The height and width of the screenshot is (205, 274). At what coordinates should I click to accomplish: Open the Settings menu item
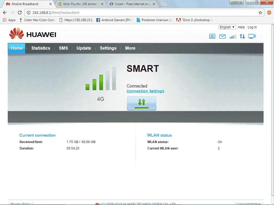point(108,48)
